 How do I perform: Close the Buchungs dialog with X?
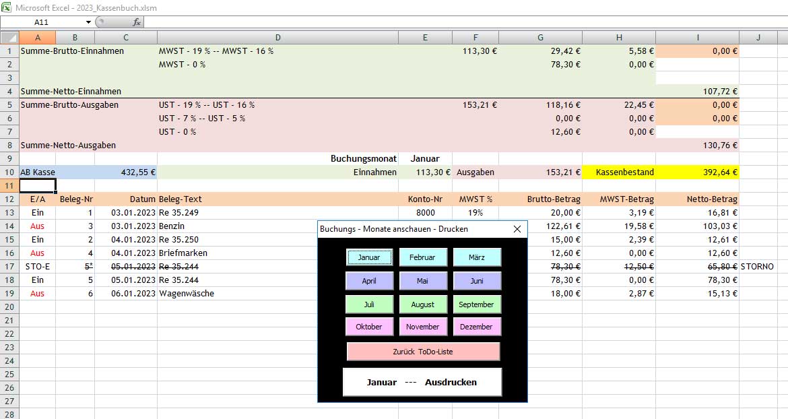pyautogui.click(x=517, y=229)
